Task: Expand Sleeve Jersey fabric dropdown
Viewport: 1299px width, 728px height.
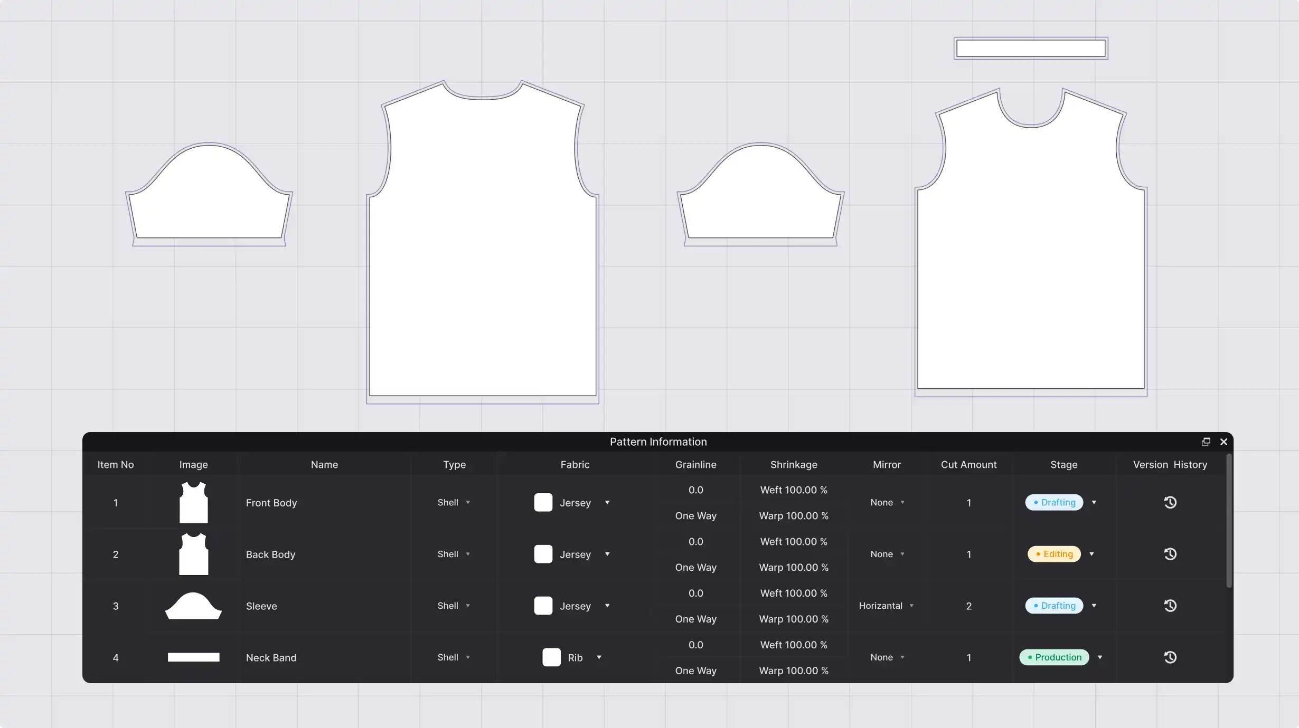Action: [x=607, y=606]
